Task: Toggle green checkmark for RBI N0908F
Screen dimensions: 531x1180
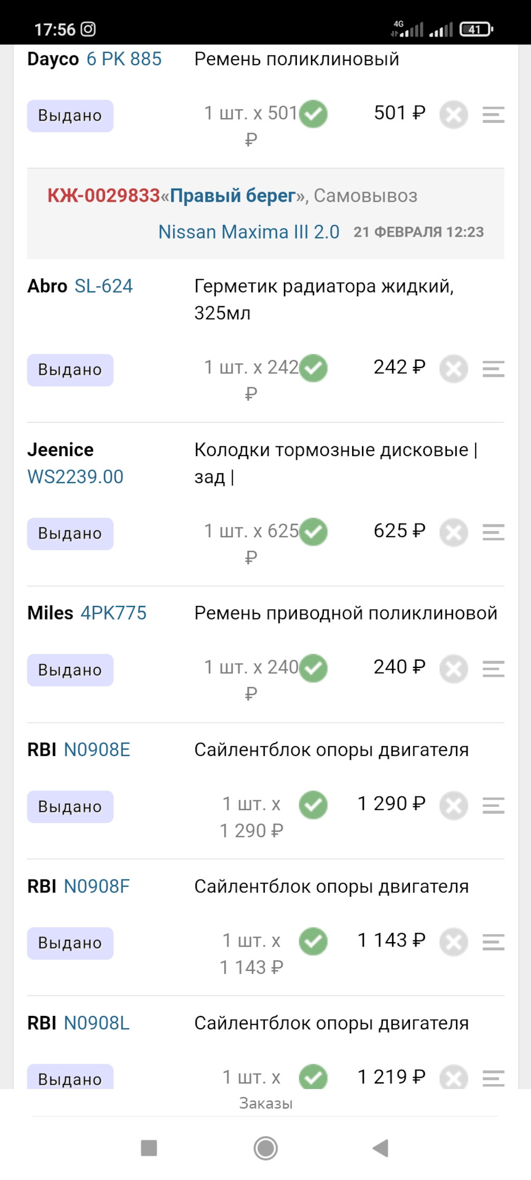Action: pos(313,942)
